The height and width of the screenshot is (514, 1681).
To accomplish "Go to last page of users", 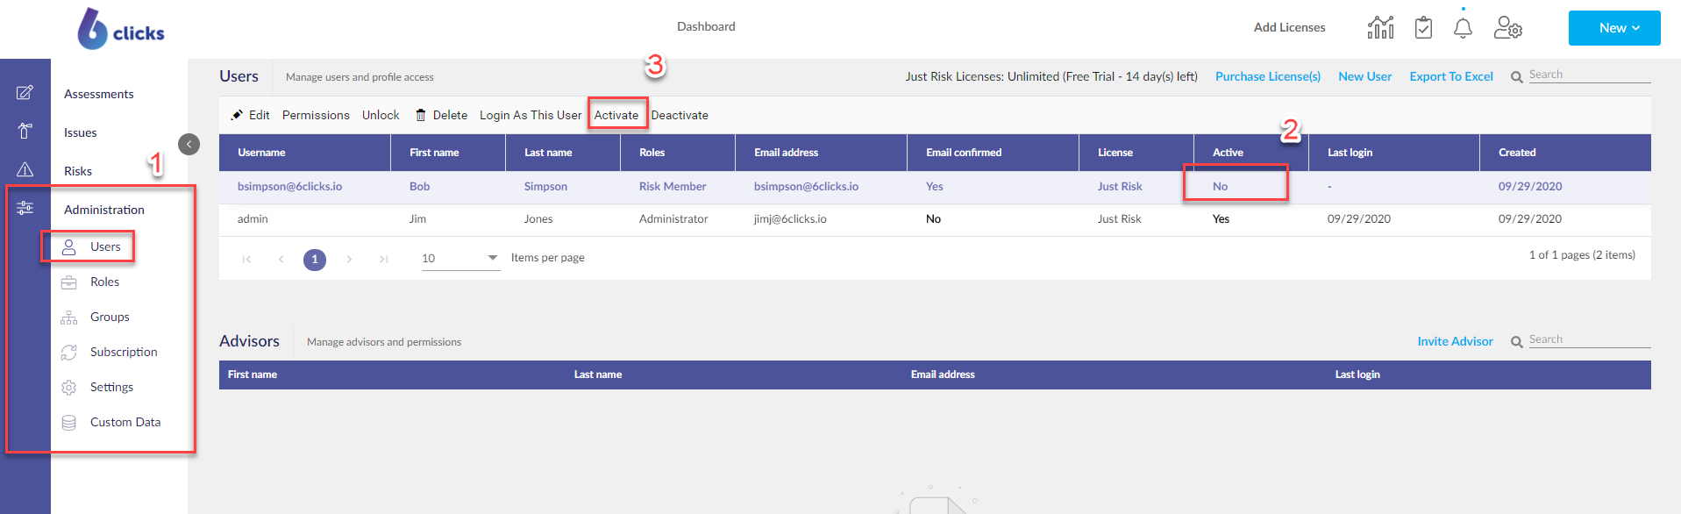I will pyautogui.click(x=383, y=259).
